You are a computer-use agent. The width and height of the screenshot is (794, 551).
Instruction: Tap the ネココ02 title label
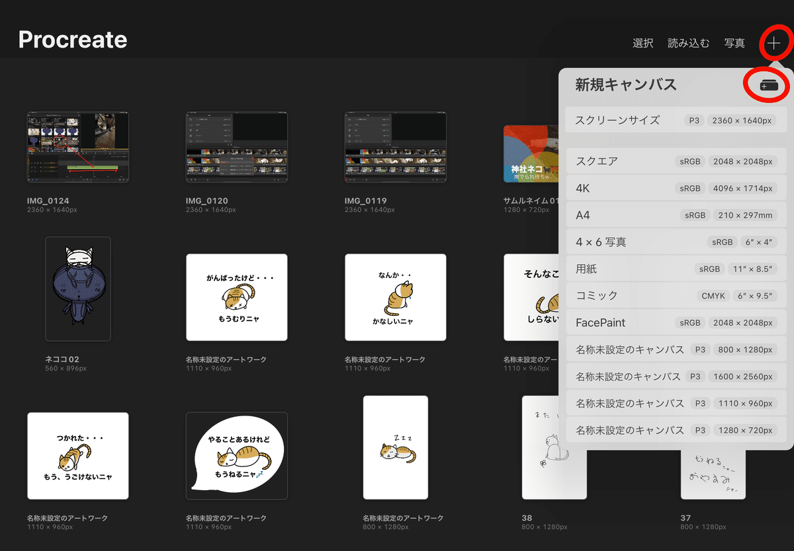pyautogui.click(x=62, y=359)
